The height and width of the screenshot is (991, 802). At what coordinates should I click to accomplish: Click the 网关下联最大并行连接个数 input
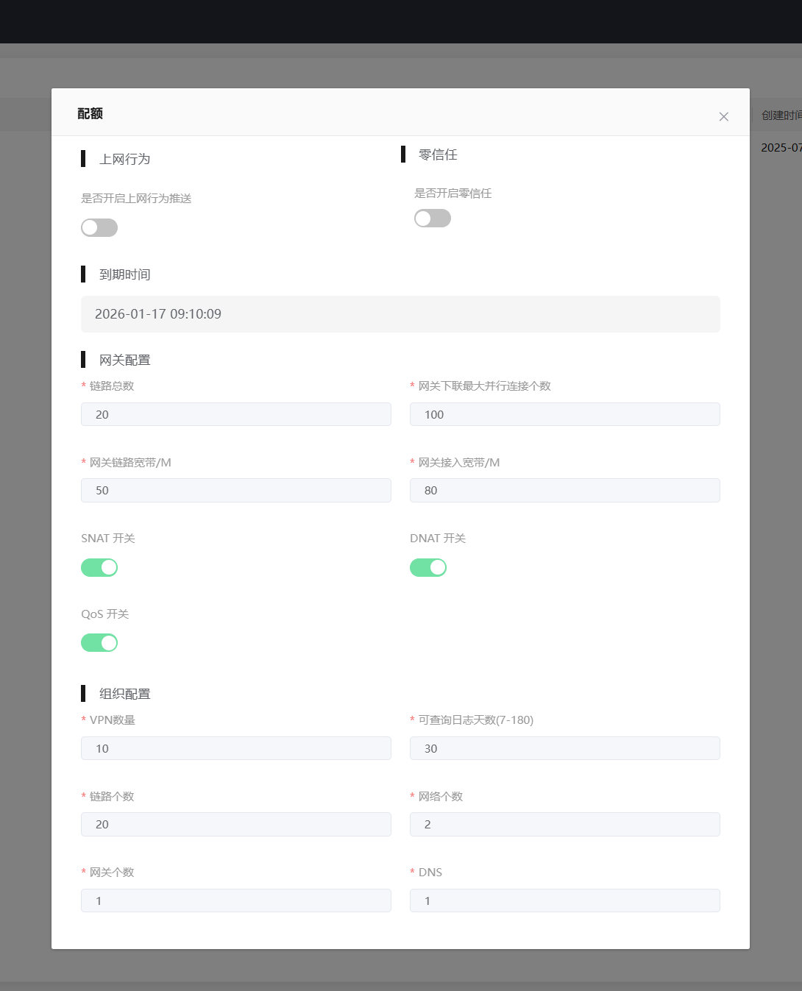click(x=564, y=414)
